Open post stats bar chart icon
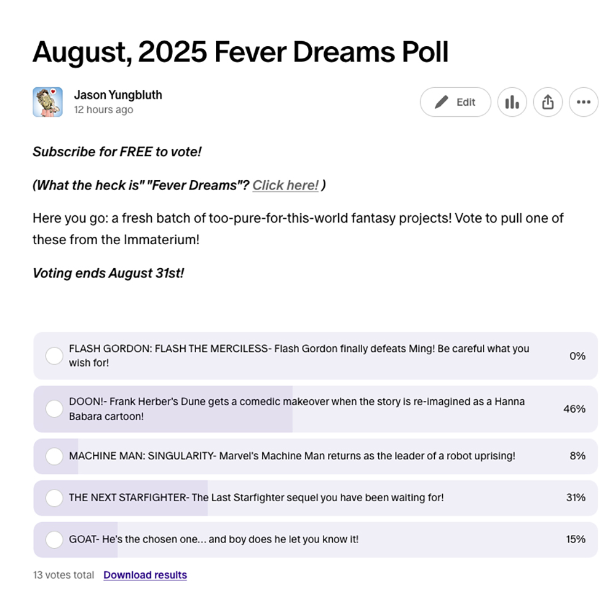This screenshot has height=615, width=615. [512, 102]
